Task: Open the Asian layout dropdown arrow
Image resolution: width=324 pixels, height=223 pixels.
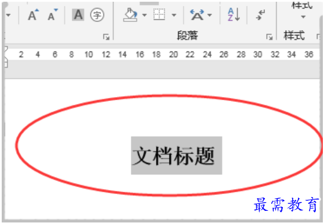Action: pyautogui.click(x=209, y=15)
